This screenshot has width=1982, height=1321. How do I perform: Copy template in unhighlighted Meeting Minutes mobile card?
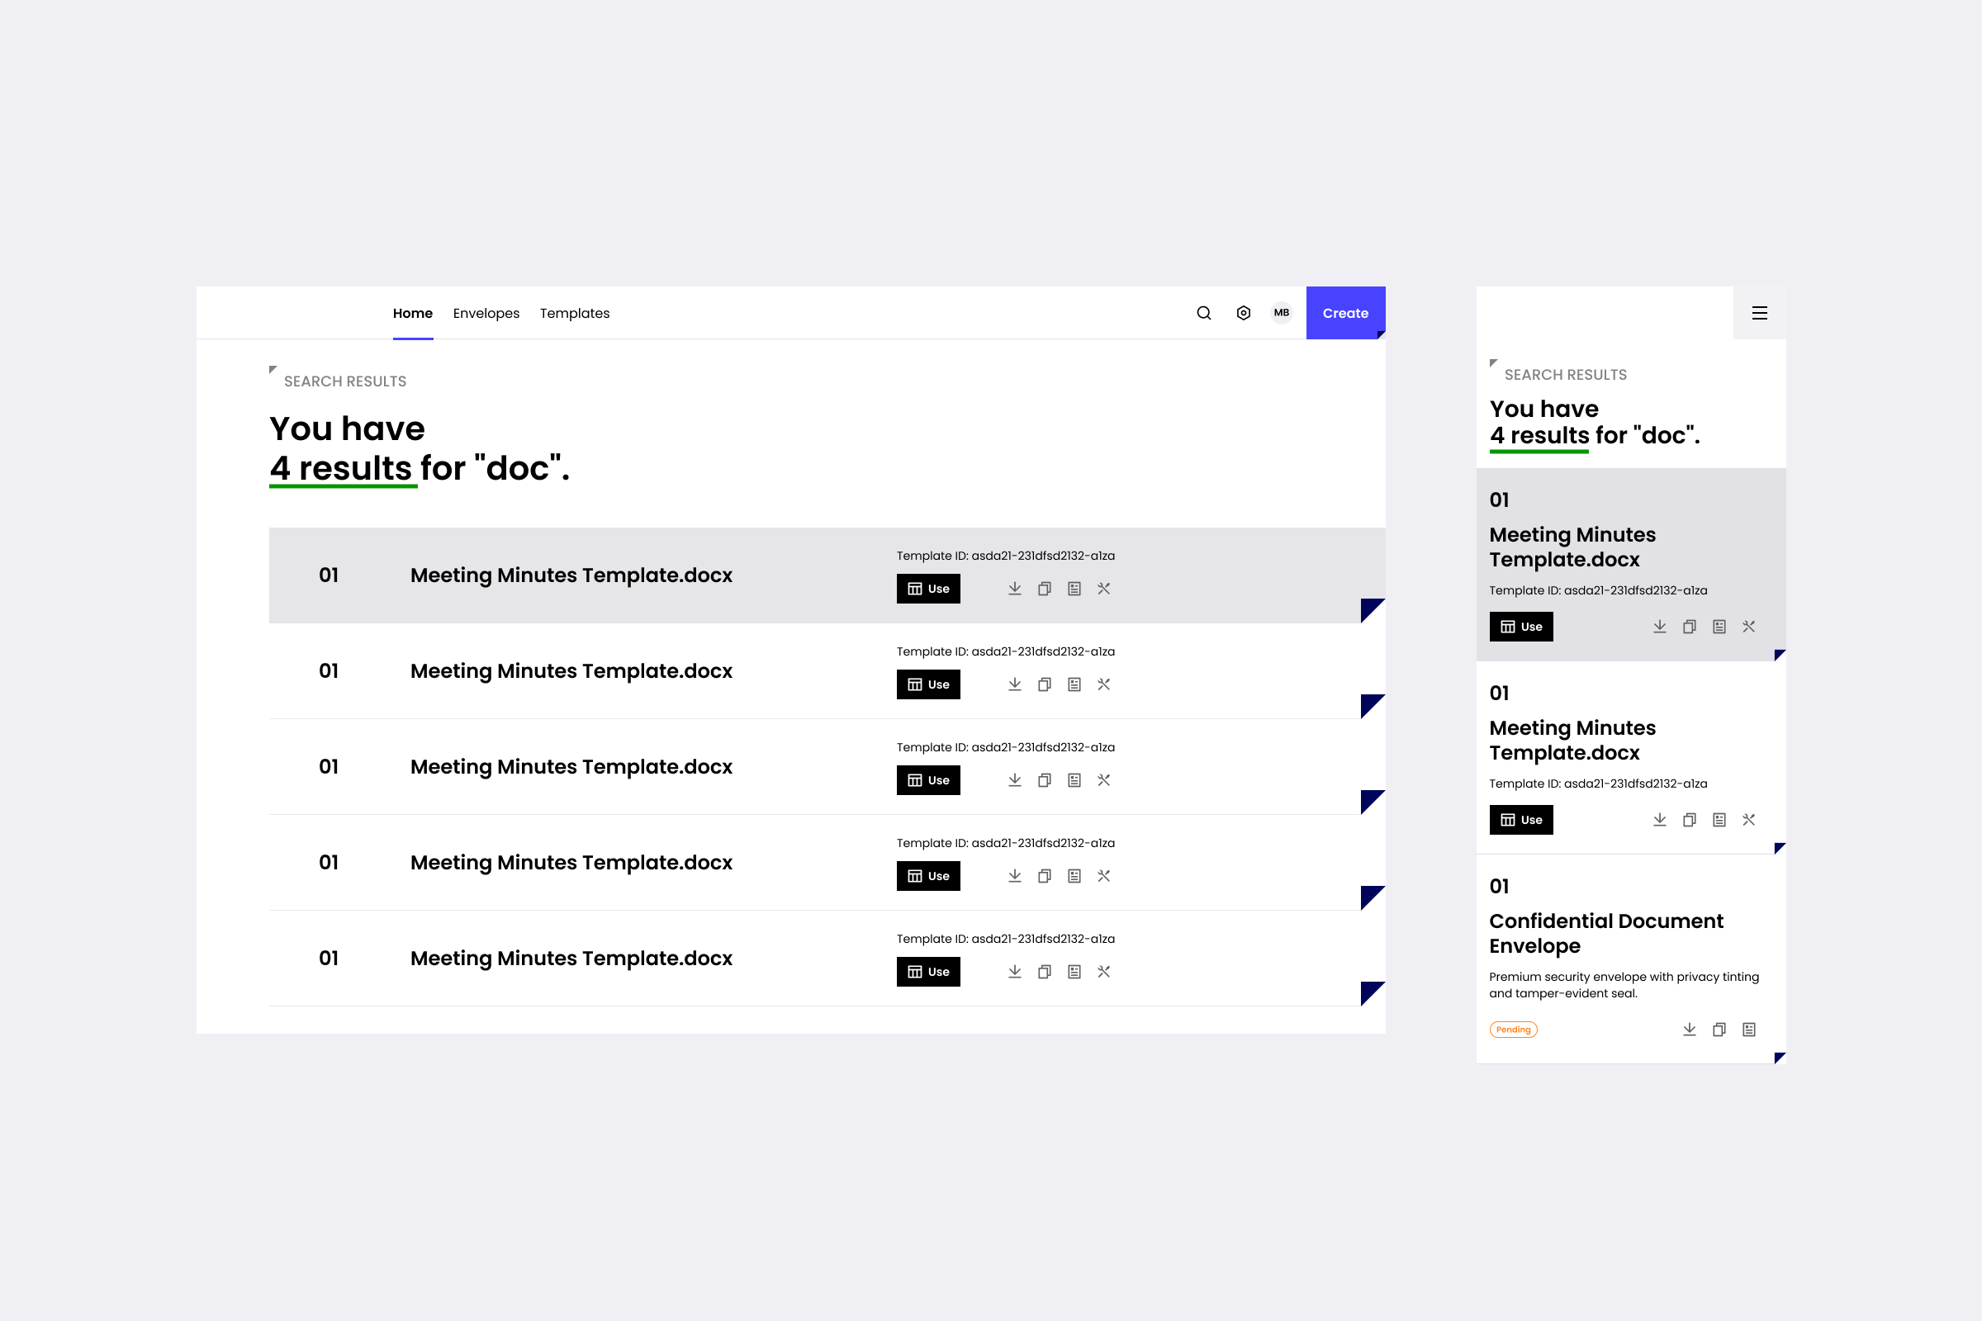tap(1690, 820)
